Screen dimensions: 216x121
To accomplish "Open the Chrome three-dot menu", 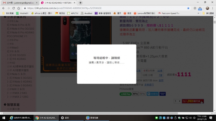I will (213, 8).
